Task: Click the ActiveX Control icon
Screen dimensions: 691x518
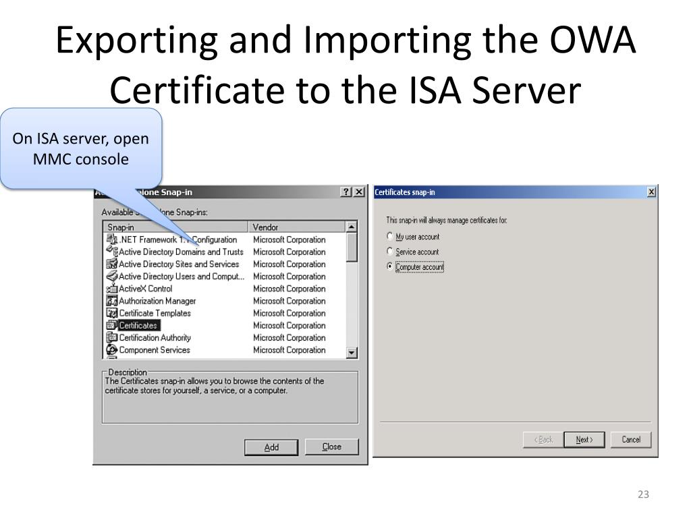Action: coord(112,289)
